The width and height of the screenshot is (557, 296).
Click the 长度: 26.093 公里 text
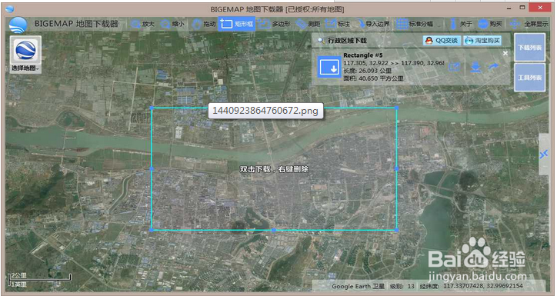coord(367,71)
